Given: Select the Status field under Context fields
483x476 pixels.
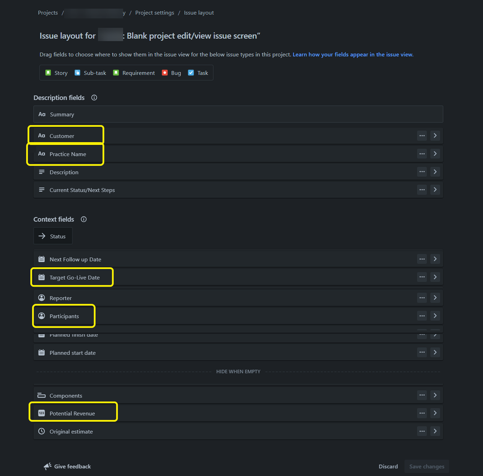Looking at the screenshot, I should (53, 236).
